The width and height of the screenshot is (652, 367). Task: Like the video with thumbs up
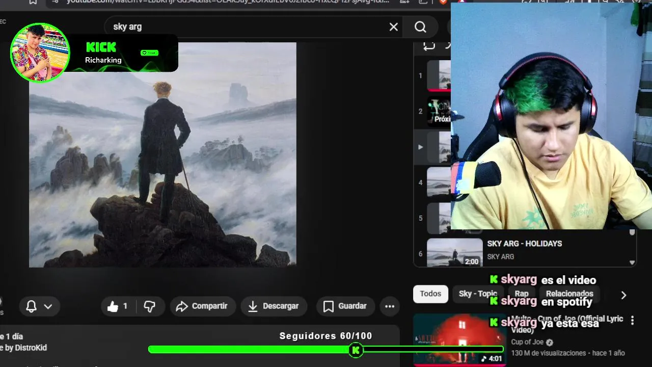pos(118,306)
